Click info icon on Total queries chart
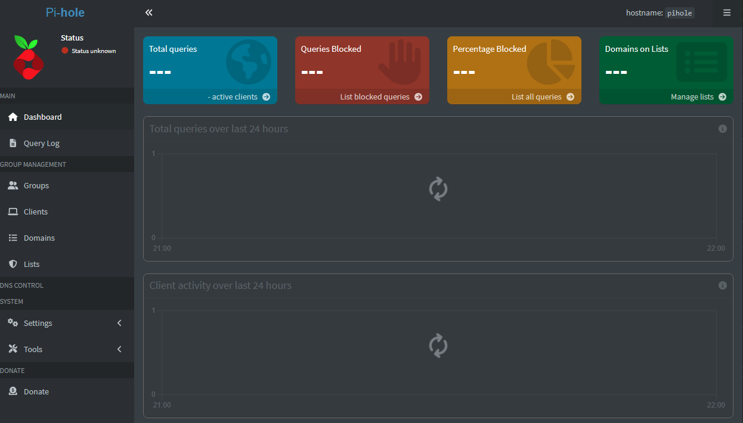 coord(723,129)
